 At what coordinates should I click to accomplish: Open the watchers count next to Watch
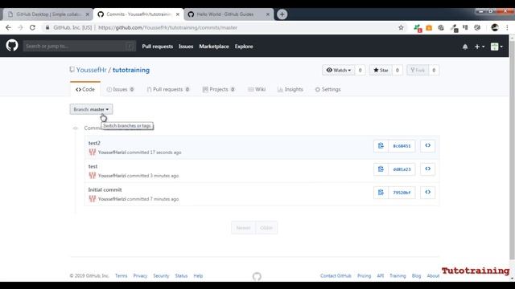coord(360,70)
